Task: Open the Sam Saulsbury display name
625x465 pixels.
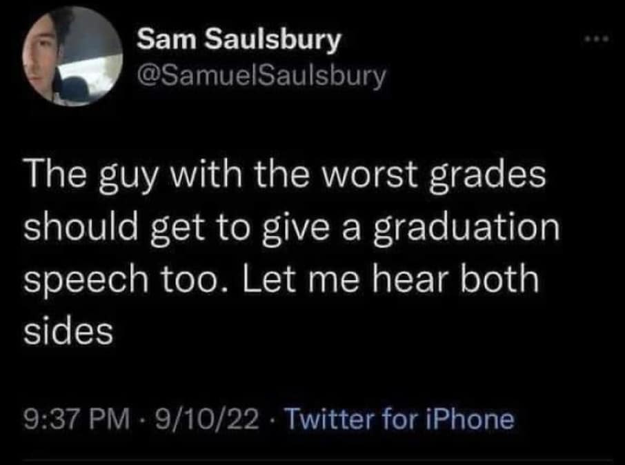Action: click(x=238, y=40)
